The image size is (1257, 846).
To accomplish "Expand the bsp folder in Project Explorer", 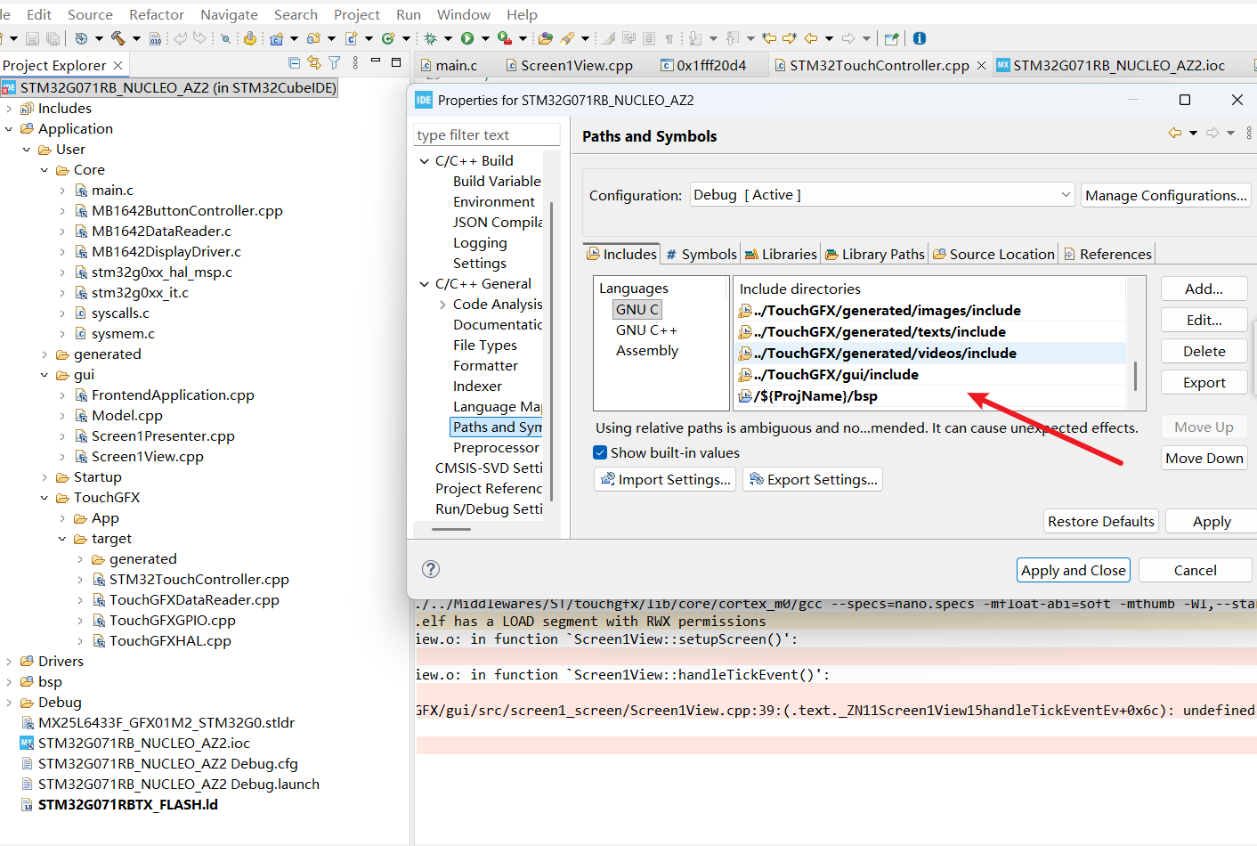I will click(x=9, y=682).
